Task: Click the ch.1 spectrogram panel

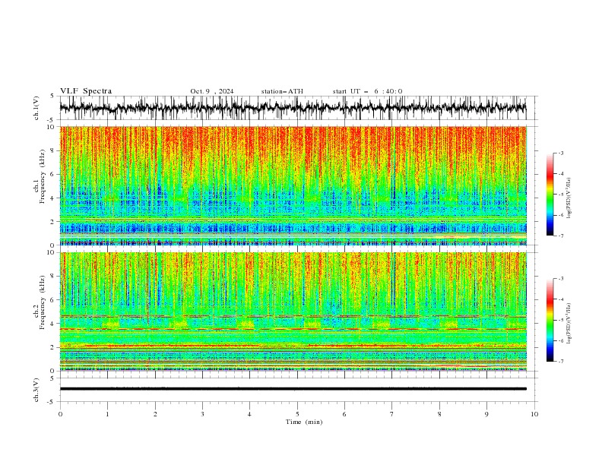Action: pyautogui.click(x=293, y=185)
